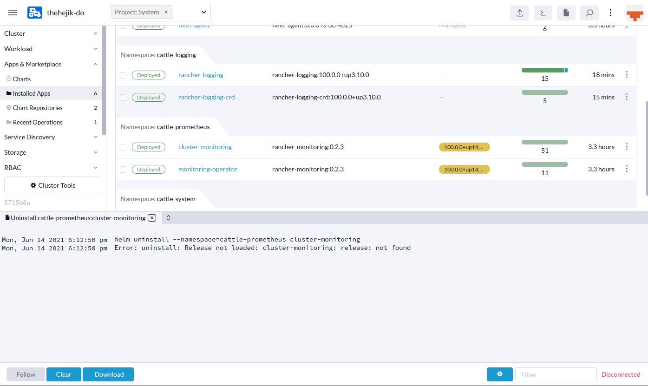Collapse the Apps & Marketplace section
The height and width of the screenshot is (386, 648).
(x=51, y=64)
